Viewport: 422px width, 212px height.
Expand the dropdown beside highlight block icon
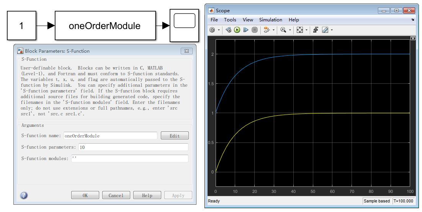point(274,30)
